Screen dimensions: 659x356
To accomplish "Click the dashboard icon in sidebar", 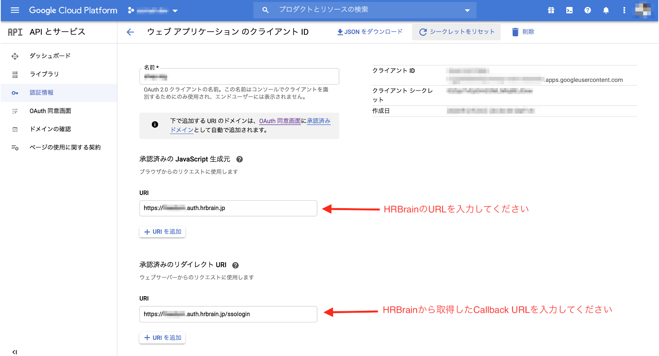I will 15,56.
